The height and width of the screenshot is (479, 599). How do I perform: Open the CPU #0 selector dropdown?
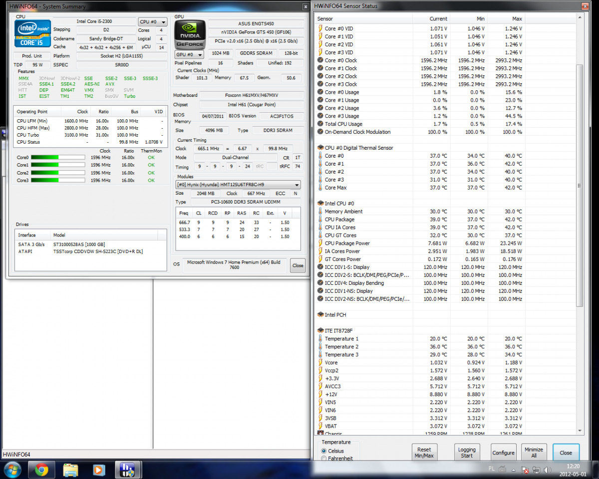(x=152, y=22)
